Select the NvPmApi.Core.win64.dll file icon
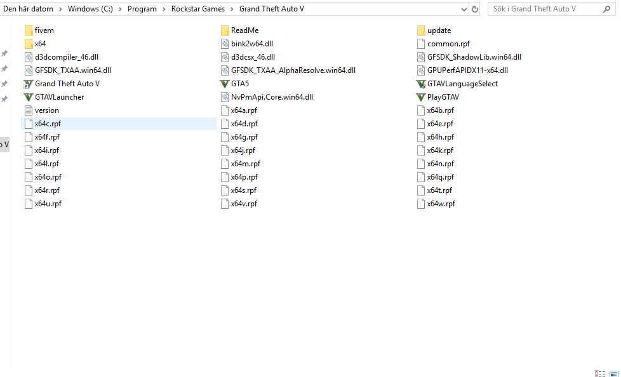Viewport: 621px width, 377px height. point(225,97)
